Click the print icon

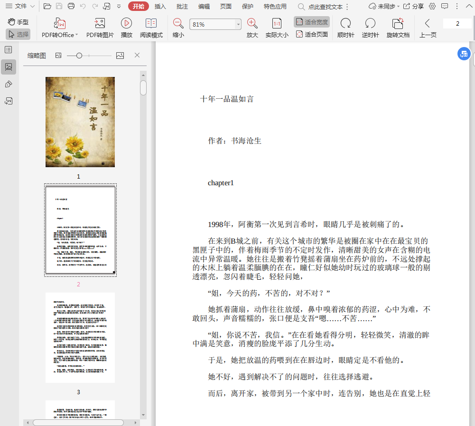click(71, 6)
